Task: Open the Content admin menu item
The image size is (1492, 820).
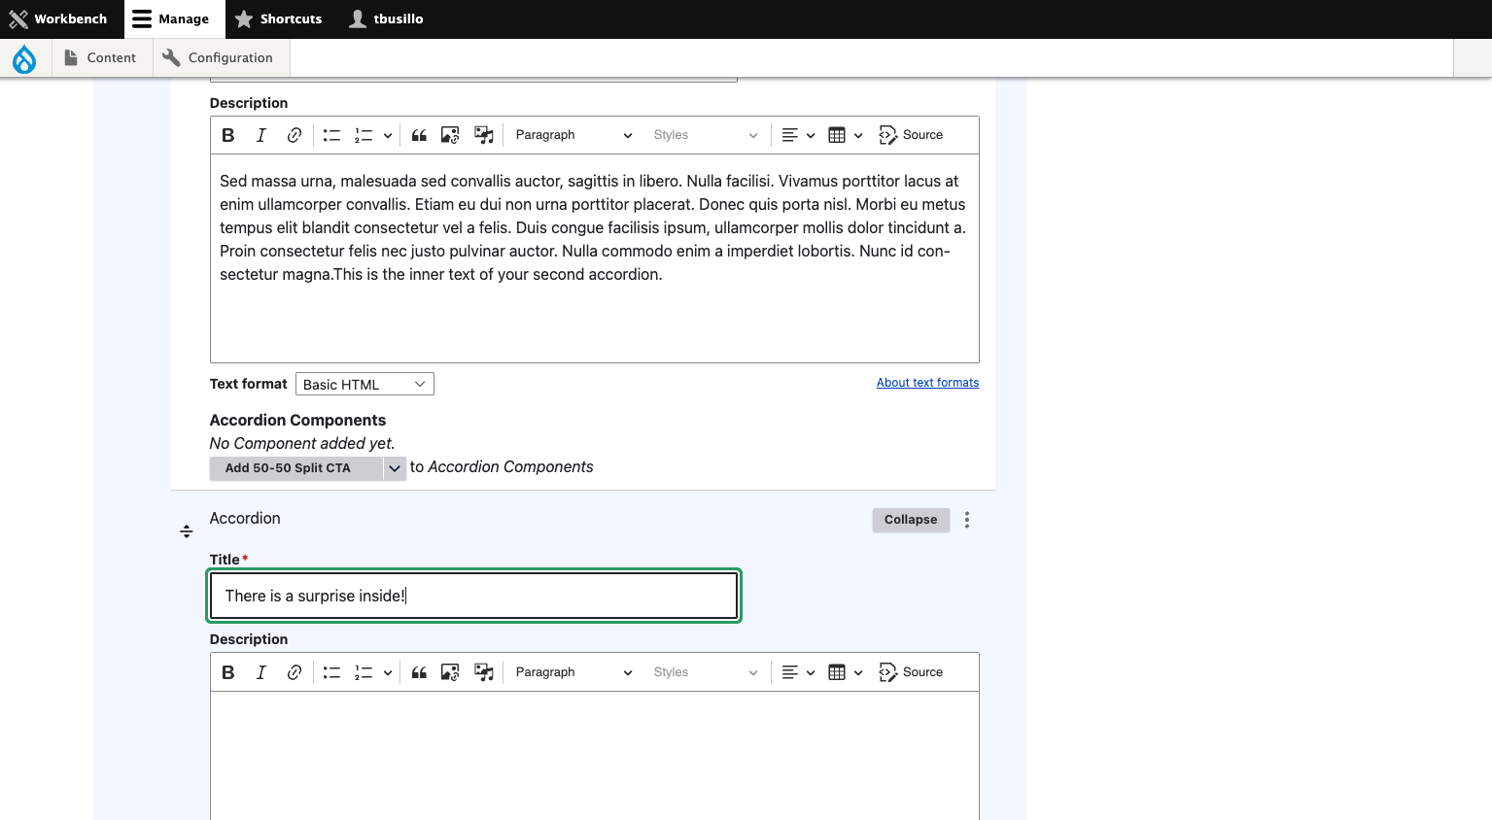Action: 100,58
